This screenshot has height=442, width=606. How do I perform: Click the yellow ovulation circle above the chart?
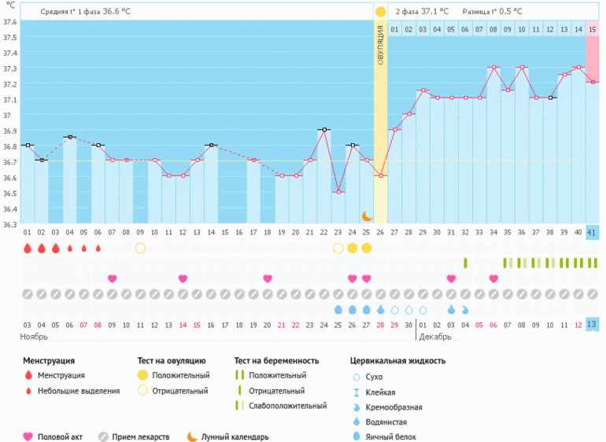(381, 13)
